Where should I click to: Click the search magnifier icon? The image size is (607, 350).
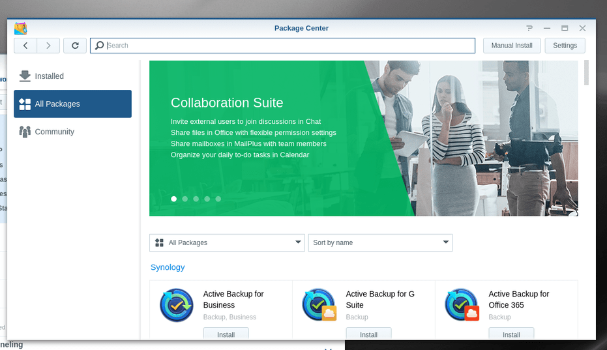(100, 46)
